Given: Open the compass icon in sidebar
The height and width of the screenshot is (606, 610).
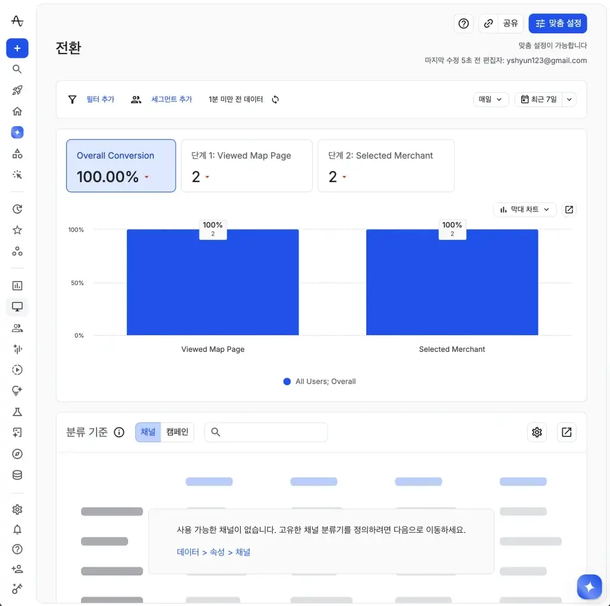Looking at the screenshot, I should [x=17, y=454].
